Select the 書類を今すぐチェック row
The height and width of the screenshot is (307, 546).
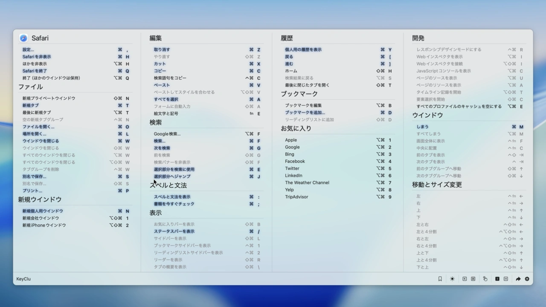[207, 204]
